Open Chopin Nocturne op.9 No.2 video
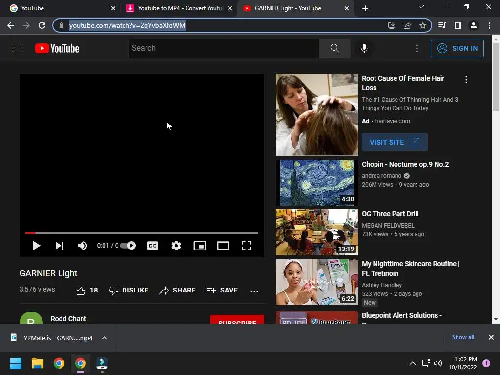Screen dimensions: 500x375 coord(405,164)
